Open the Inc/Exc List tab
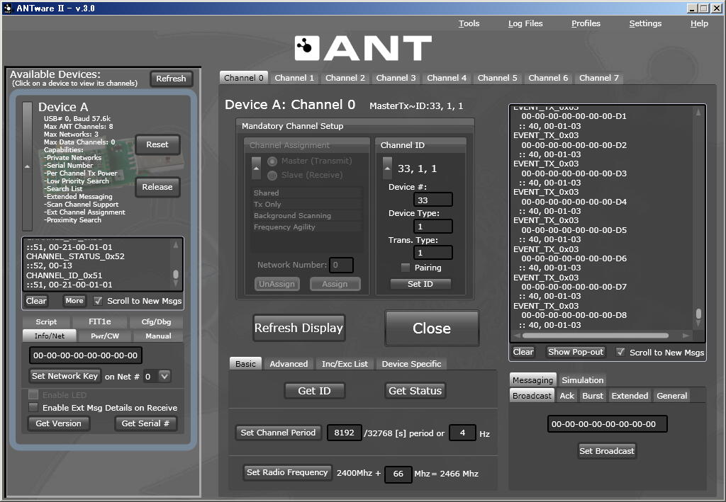This screenshot has width=726, height=502. 345,364
